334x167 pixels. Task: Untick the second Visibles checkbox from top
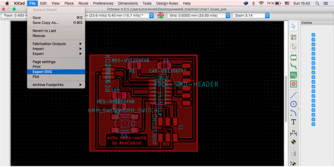[x=313, y=39]
